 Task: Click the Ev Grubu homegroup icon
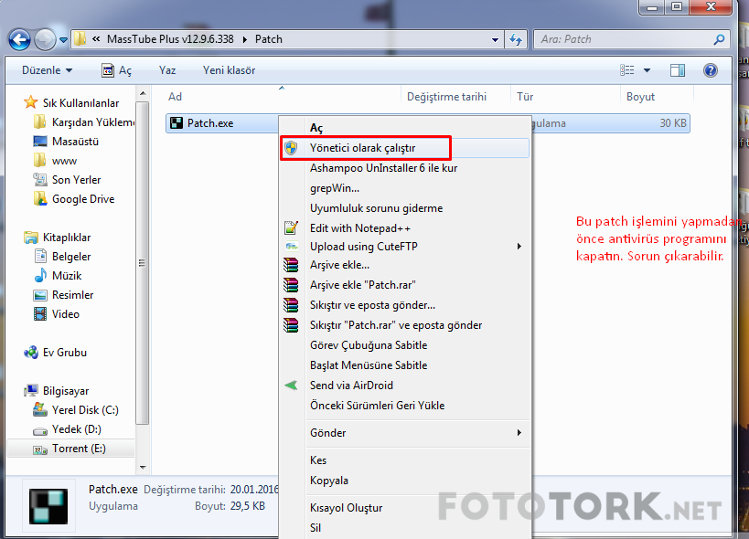pos(31,353)
